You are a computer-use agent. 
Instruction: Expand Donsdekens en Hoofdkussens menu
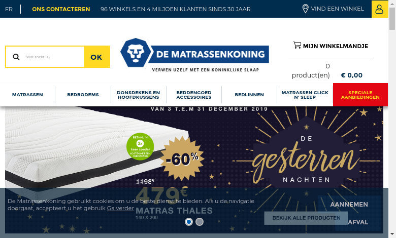click(x=139, y=95)
